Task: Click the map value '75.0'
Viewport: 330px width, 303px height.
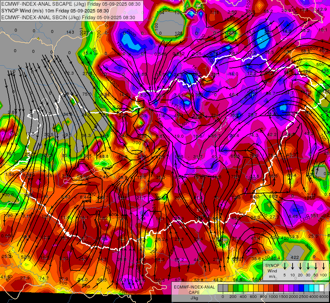Action: pos(87,94)
